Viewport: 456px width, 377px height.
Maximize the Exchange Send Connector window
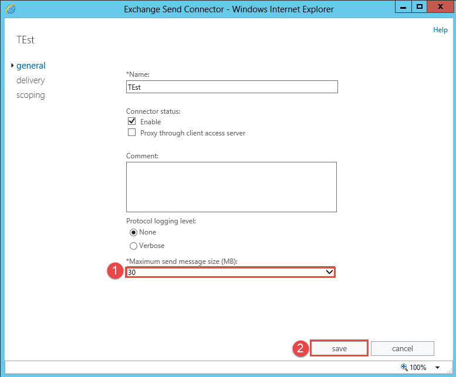(420, 6)
